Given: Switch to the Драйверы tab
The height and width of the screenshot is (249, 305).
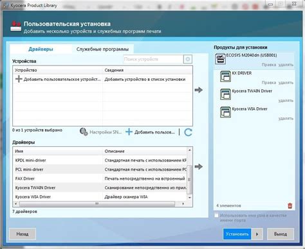Looking at the screenshot, I should [x=41, y=49].
